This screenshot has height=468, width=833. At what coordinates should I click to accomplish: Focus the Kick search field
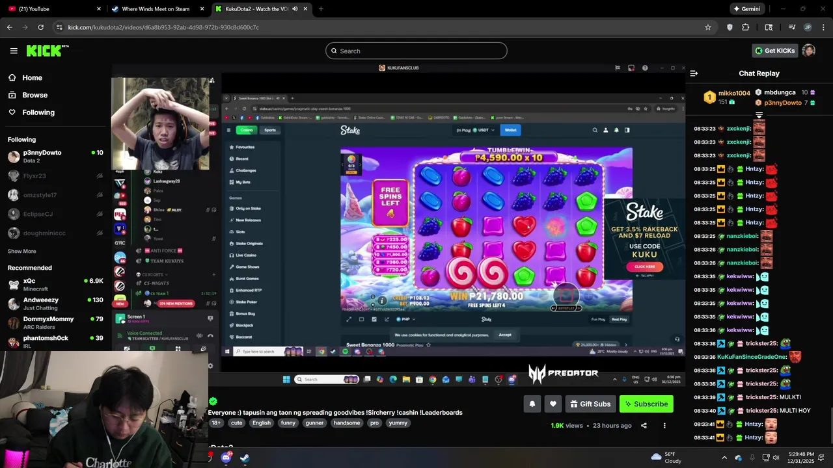pyautogui.click(x=416, y=51)
